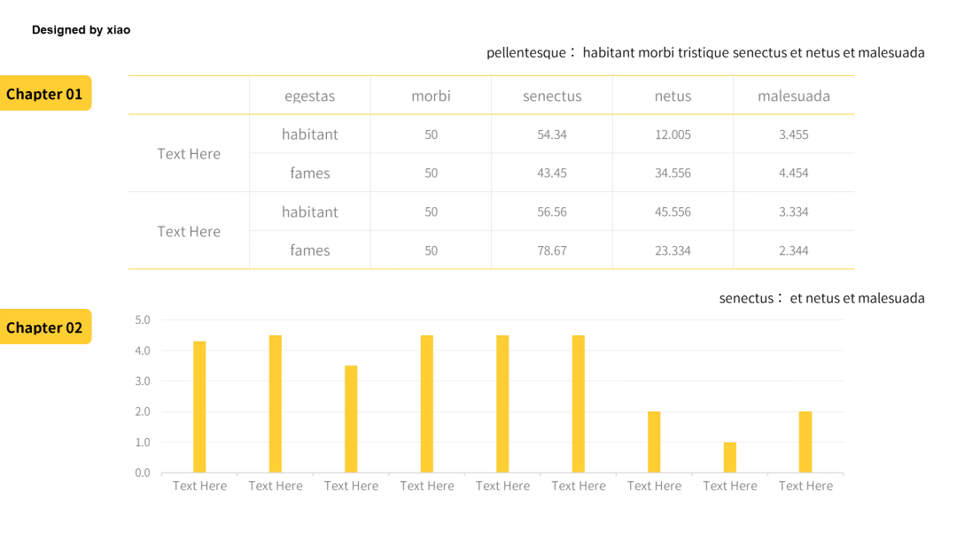Select the first chart bar valued 4.3

tap(199, 407)
